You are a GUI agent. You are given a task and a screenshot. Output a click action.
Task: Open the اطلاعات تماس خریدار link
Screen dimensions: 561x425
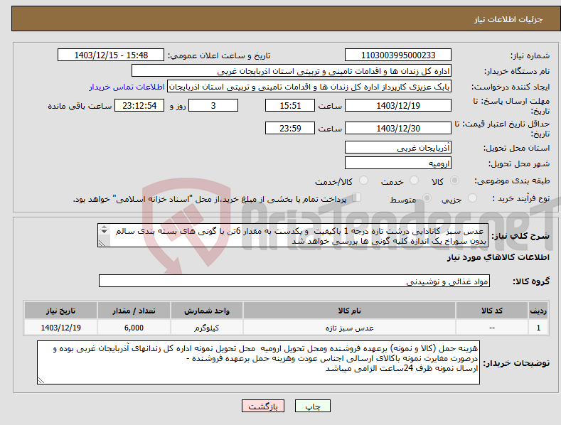point(127,87)
